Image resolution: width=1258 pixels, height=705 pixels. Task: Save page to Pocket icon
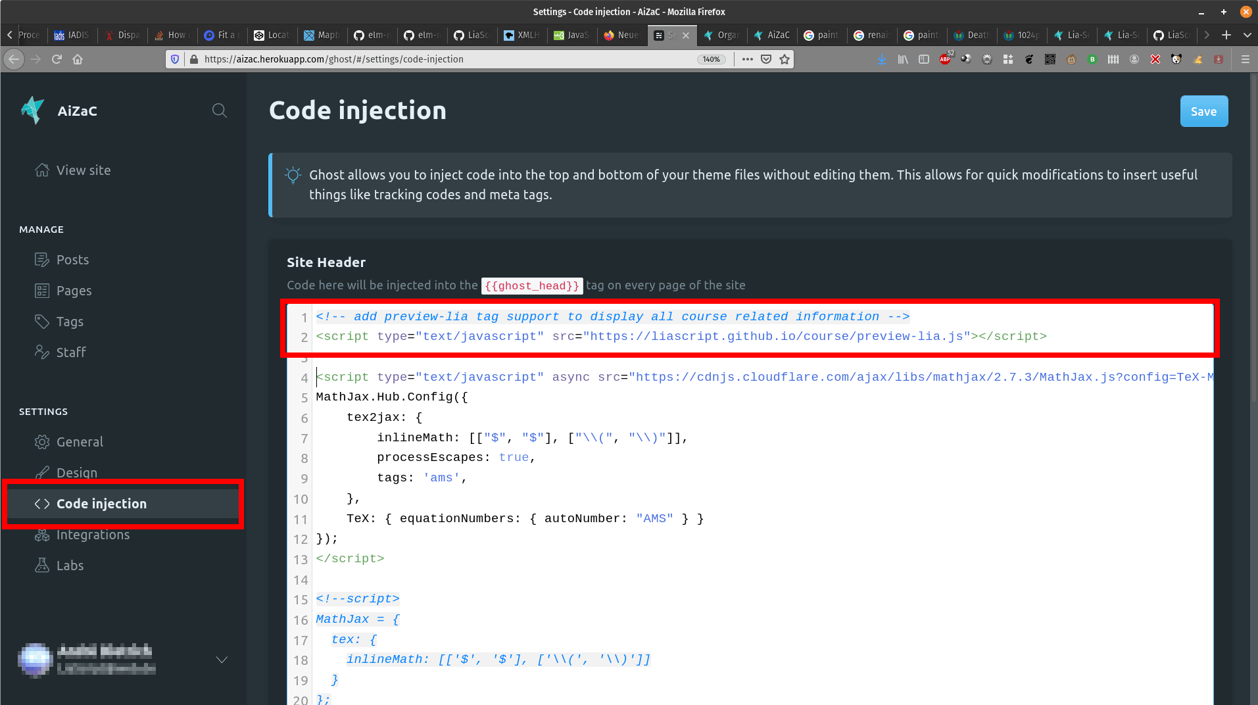click(766, 59)
